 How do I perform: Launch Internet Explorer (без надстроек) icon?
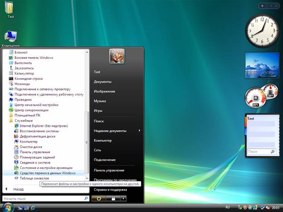16,125
